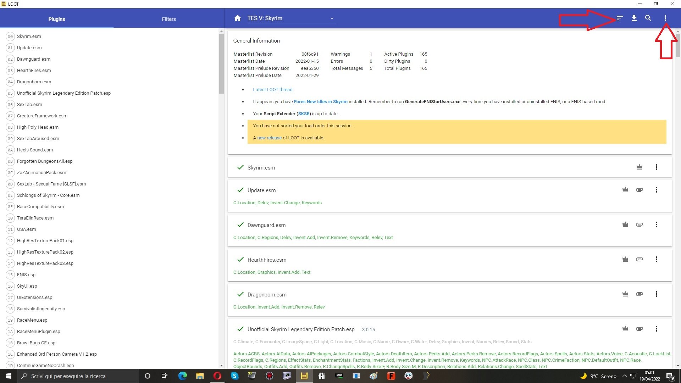
Task: Open Microsoft Edge from the taskbar
Action: click(182, 376)
